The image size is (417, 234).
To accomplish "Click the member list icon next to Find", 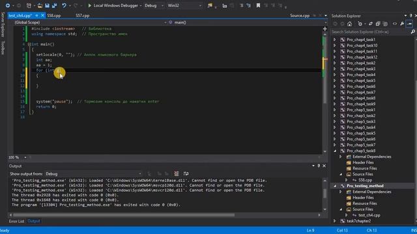I will click(x=224, y=6).
